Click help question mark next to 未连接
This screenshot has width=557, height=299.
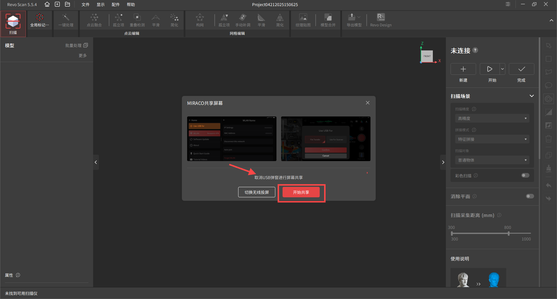(475, 50)
